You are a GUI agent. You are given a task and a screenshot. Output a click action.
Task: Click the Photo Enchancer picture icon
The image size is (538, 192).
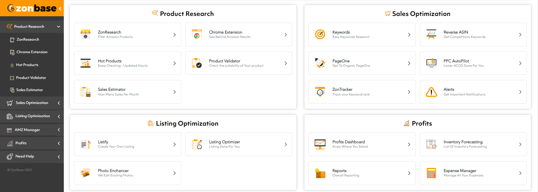point(86,173)
